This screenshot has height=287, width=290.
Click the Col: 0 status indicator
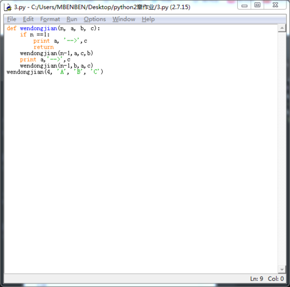tap(275, 279)
